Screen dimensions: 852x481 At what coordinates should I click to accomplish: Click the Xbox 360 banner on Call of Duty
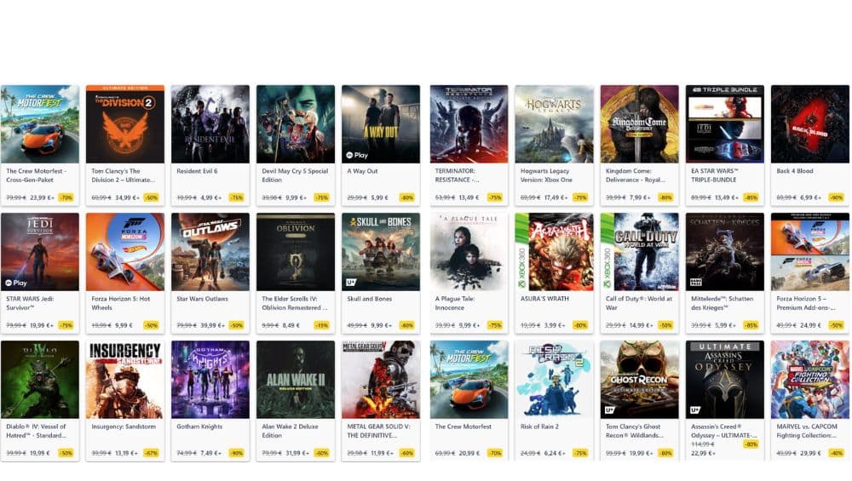click(607, 252)
